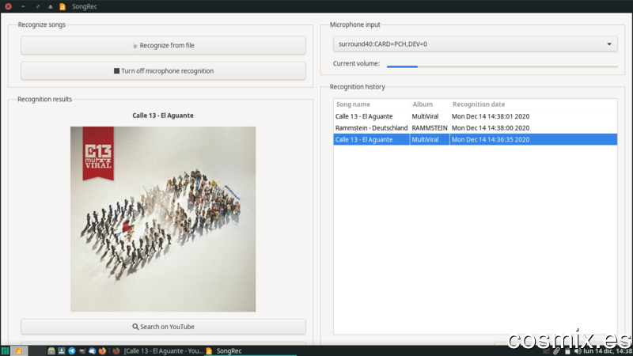
Task: Open the clipboard paperclip tray icon
Action: click(556, 351)
